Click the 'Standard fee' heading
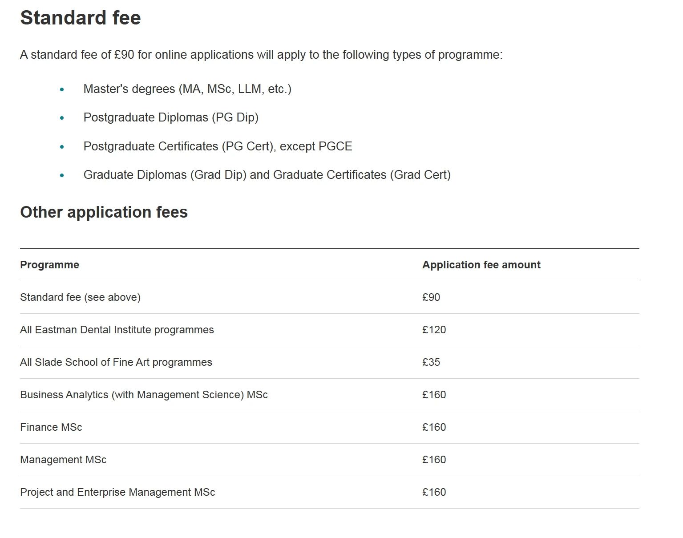The image size is (683, 538). (81, 18)
